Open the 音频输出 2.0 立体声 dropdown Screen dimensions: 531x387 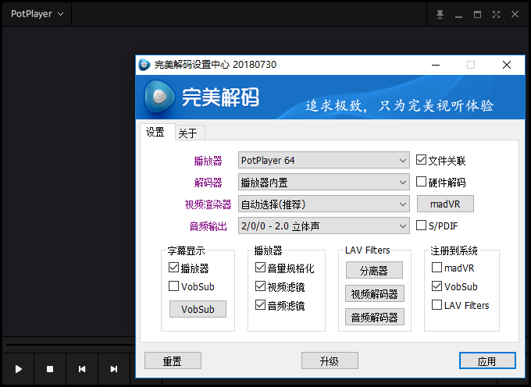[x=323, y=226]
